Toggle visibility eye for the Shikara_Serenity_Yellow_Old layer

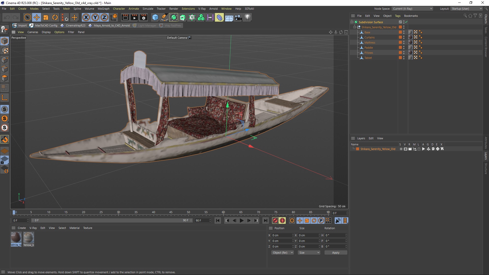[405, 149]
